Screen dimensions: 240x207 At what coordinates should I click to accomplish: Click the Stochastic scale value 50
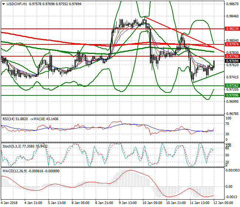point(227,155)
